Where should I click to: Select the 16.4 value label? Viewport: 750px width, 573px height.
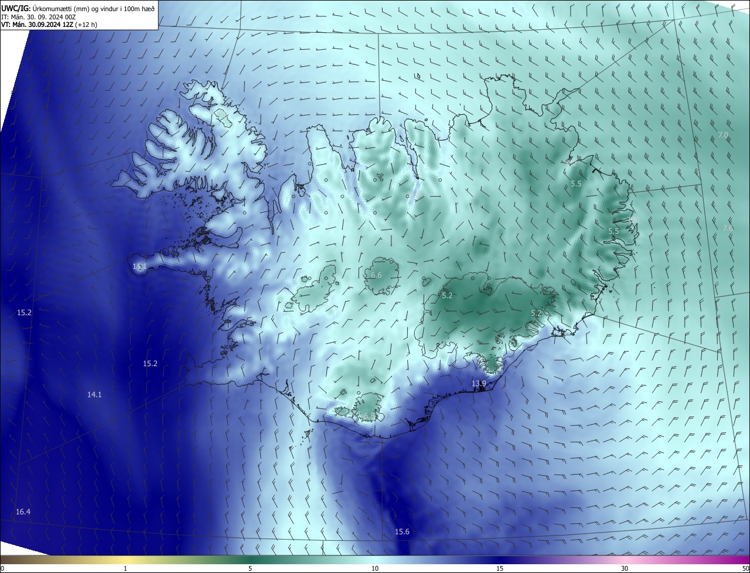tap(23, 511)
